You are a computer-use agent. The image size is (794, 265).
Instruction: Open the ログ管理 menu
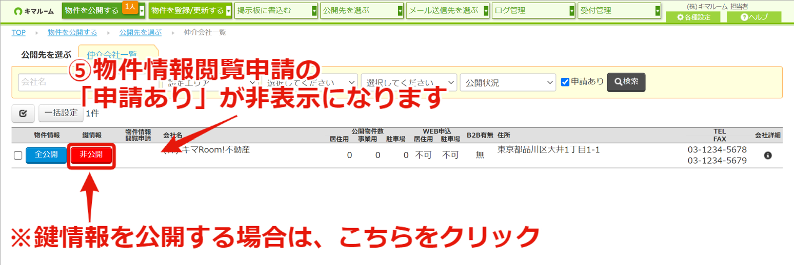[x=533, y=10]
